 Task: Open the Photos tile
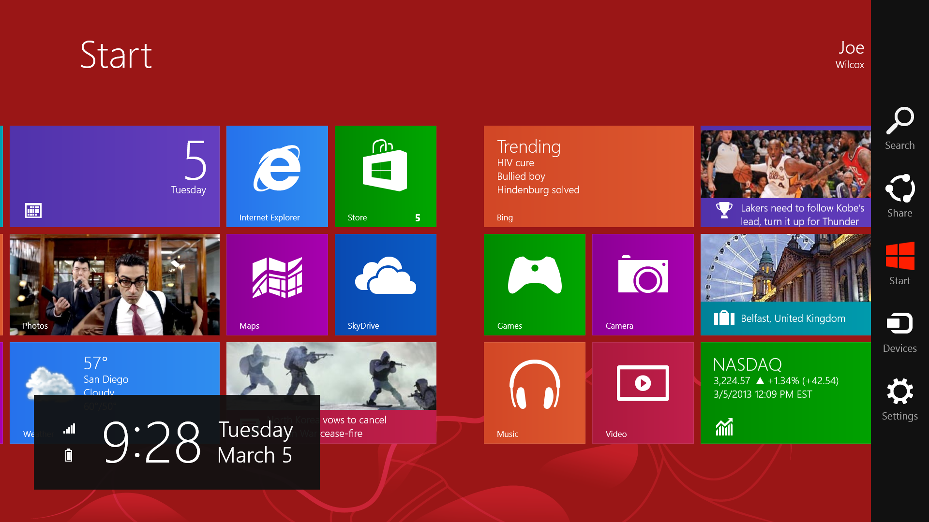(114, 284)
